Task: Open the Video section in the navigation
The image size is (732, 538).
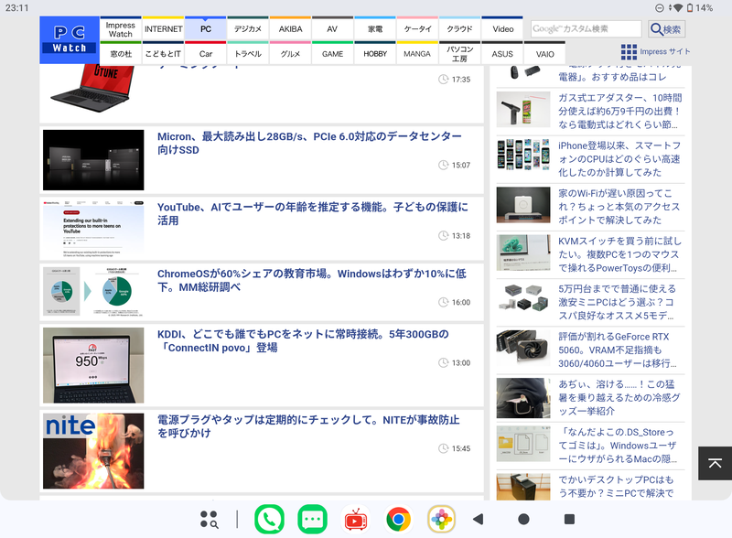Action: [x=502, y=28]
